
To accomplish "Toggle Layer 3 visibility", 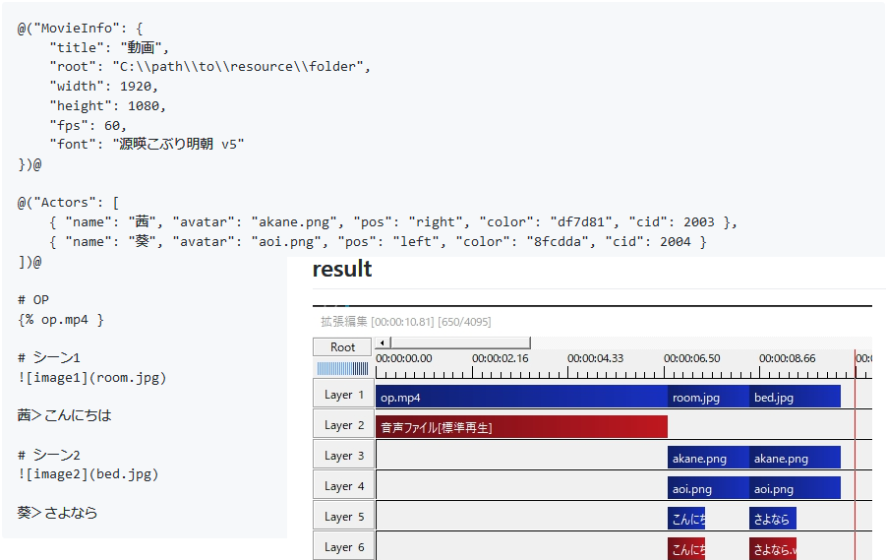I will [343, 456].
